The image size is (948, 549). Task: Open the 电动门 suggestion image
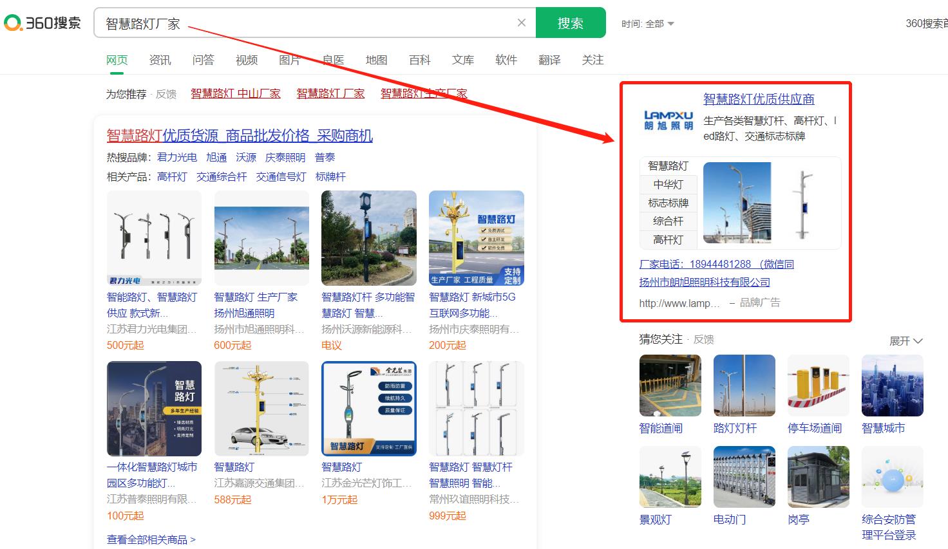click(x=744, y=477)
